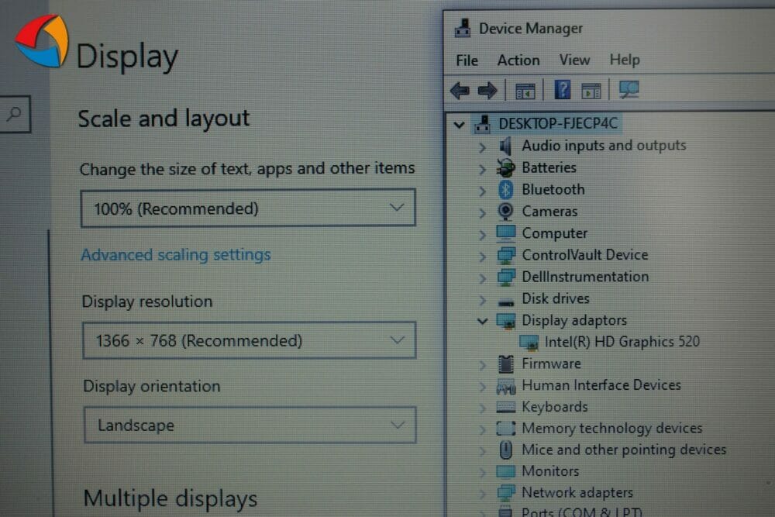Expand the Batteries node
This screenshot has height=517, width=775.
482,169
